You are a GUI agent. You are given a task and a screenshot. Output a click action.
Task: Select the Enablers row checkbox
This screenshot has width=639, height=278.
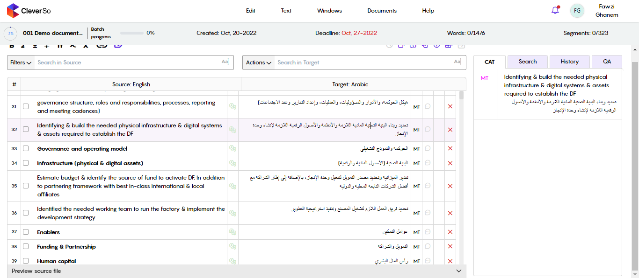coord(26,232)
